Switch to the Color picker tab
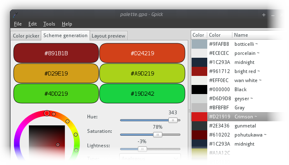 click(x=26, y=36)
